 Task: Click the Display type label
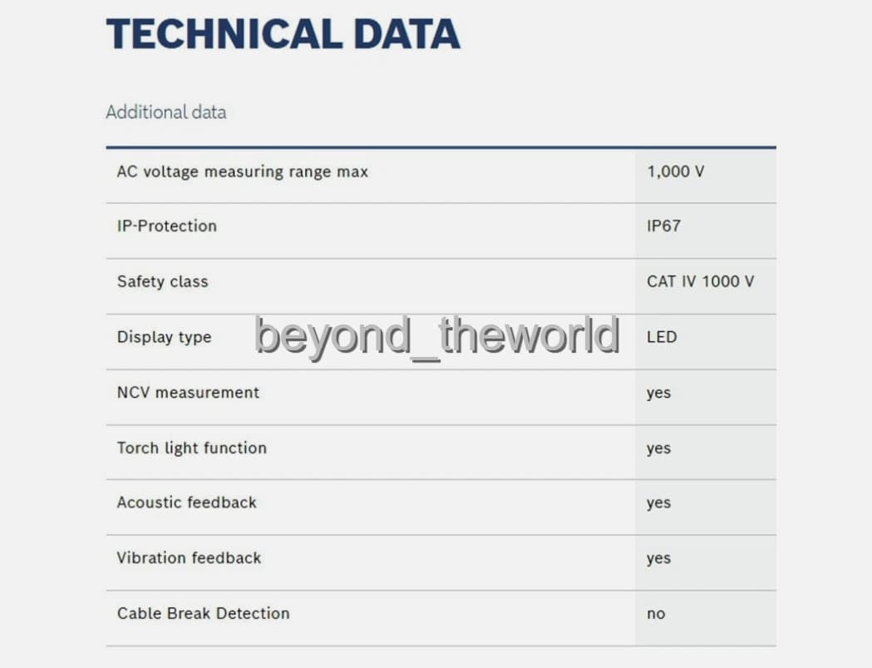(164, 337)
